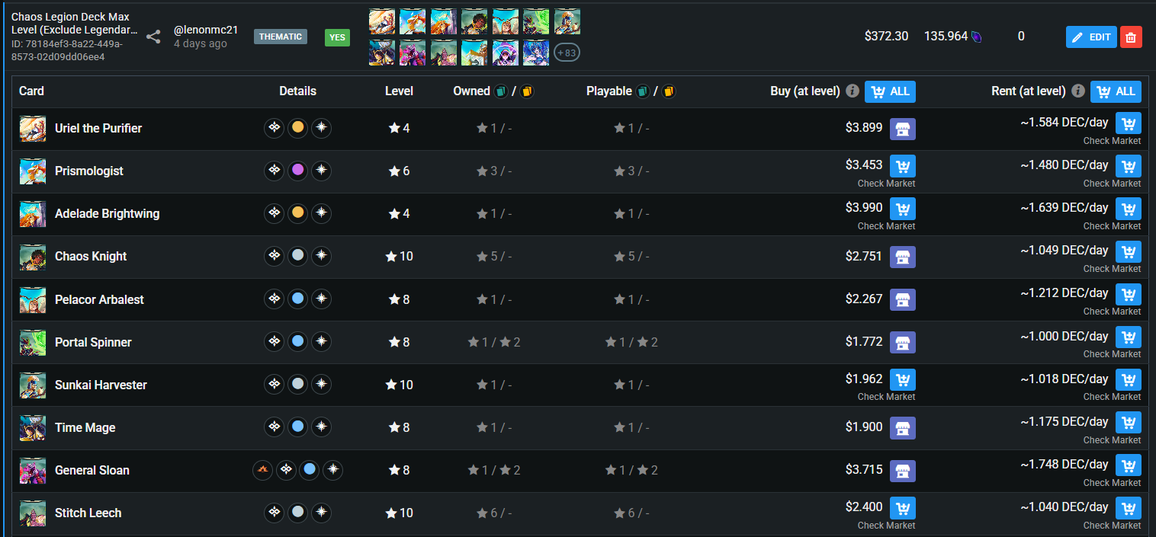Click the gold ownership icon in the Owned header
Viewport: 1156px width, 537px height.
pos(525,91)
